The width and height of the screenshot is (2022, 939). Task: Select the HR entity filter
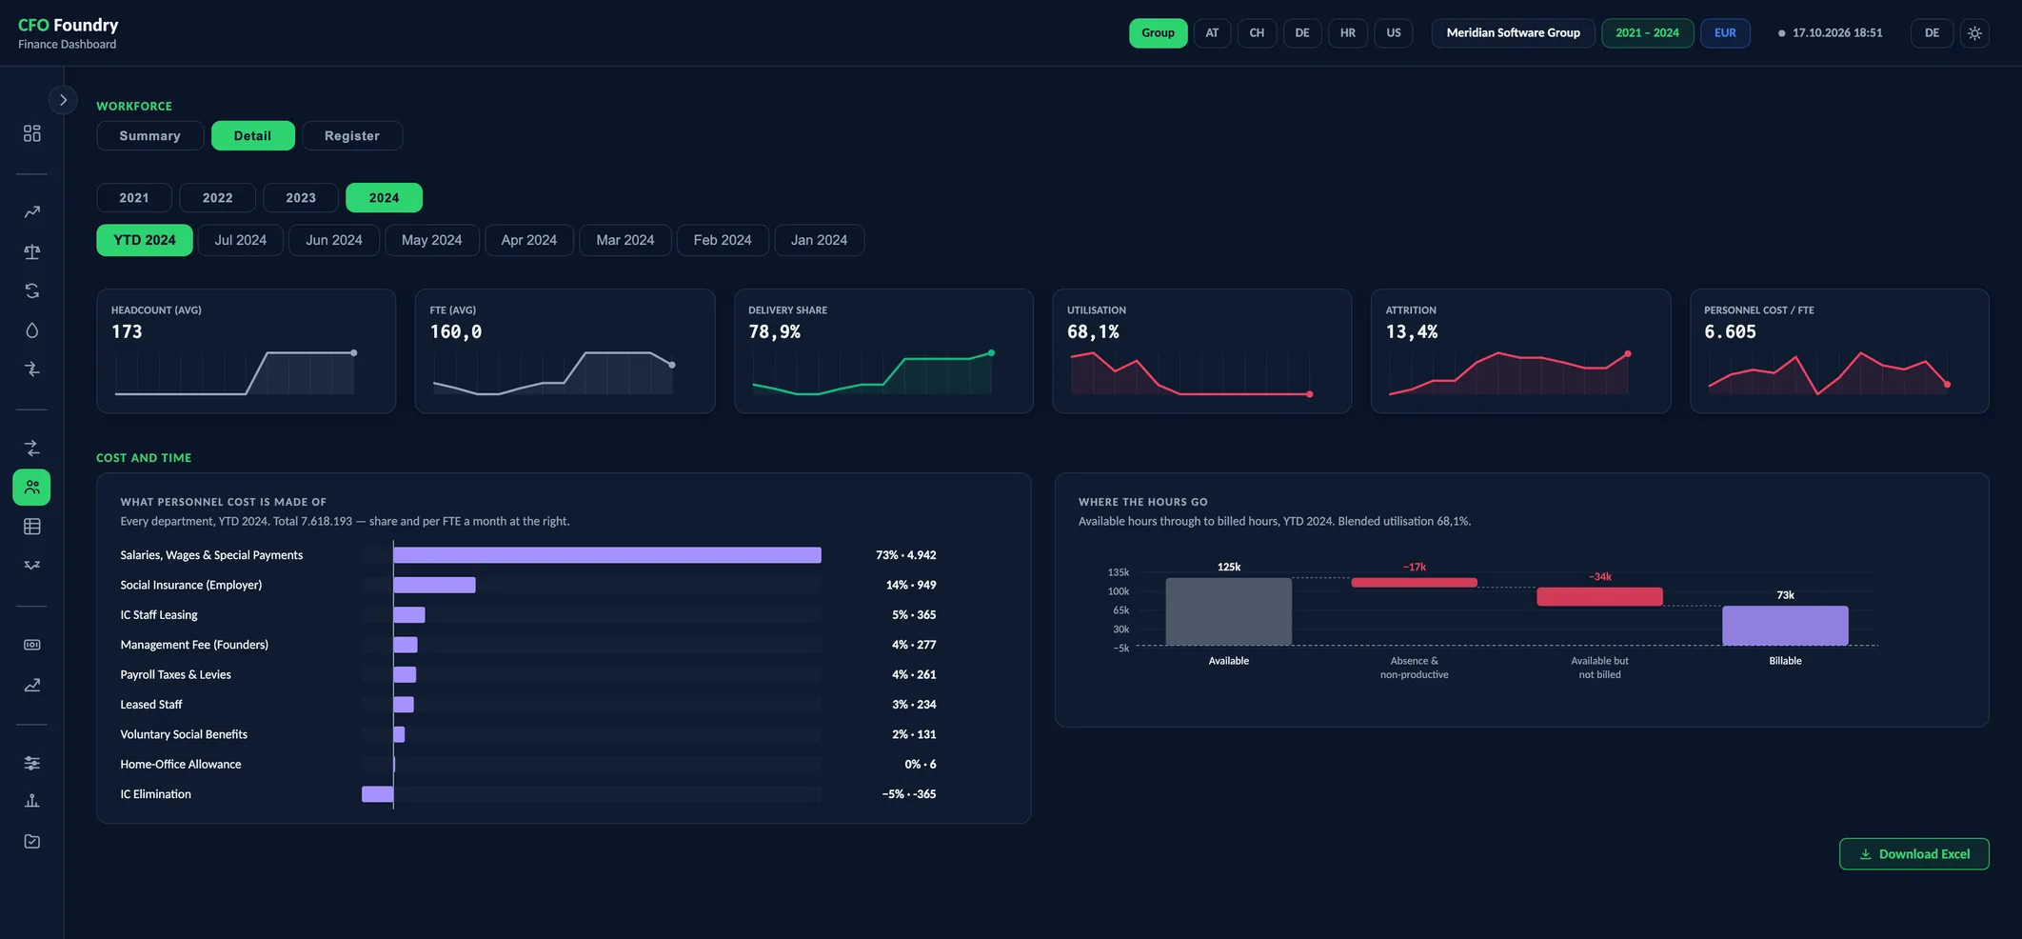click(x=1348, y=32)
